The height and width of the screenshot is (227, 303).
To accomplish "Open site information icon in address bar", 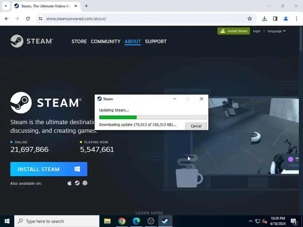I will [x=41, y=19].
